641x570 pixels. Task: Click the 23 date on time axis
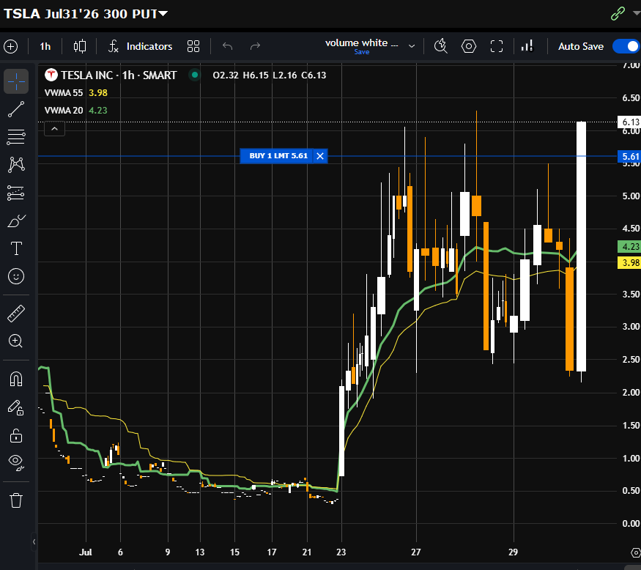click(341, 552)
